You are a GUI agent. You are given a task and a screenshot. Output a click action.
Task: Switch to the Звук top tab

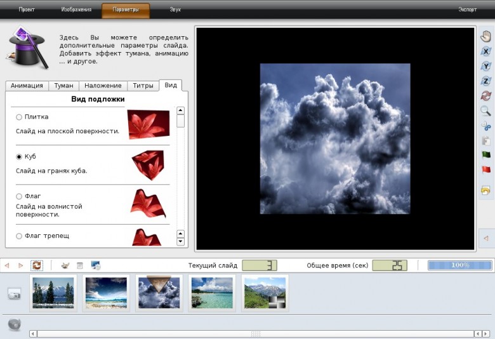175,10
